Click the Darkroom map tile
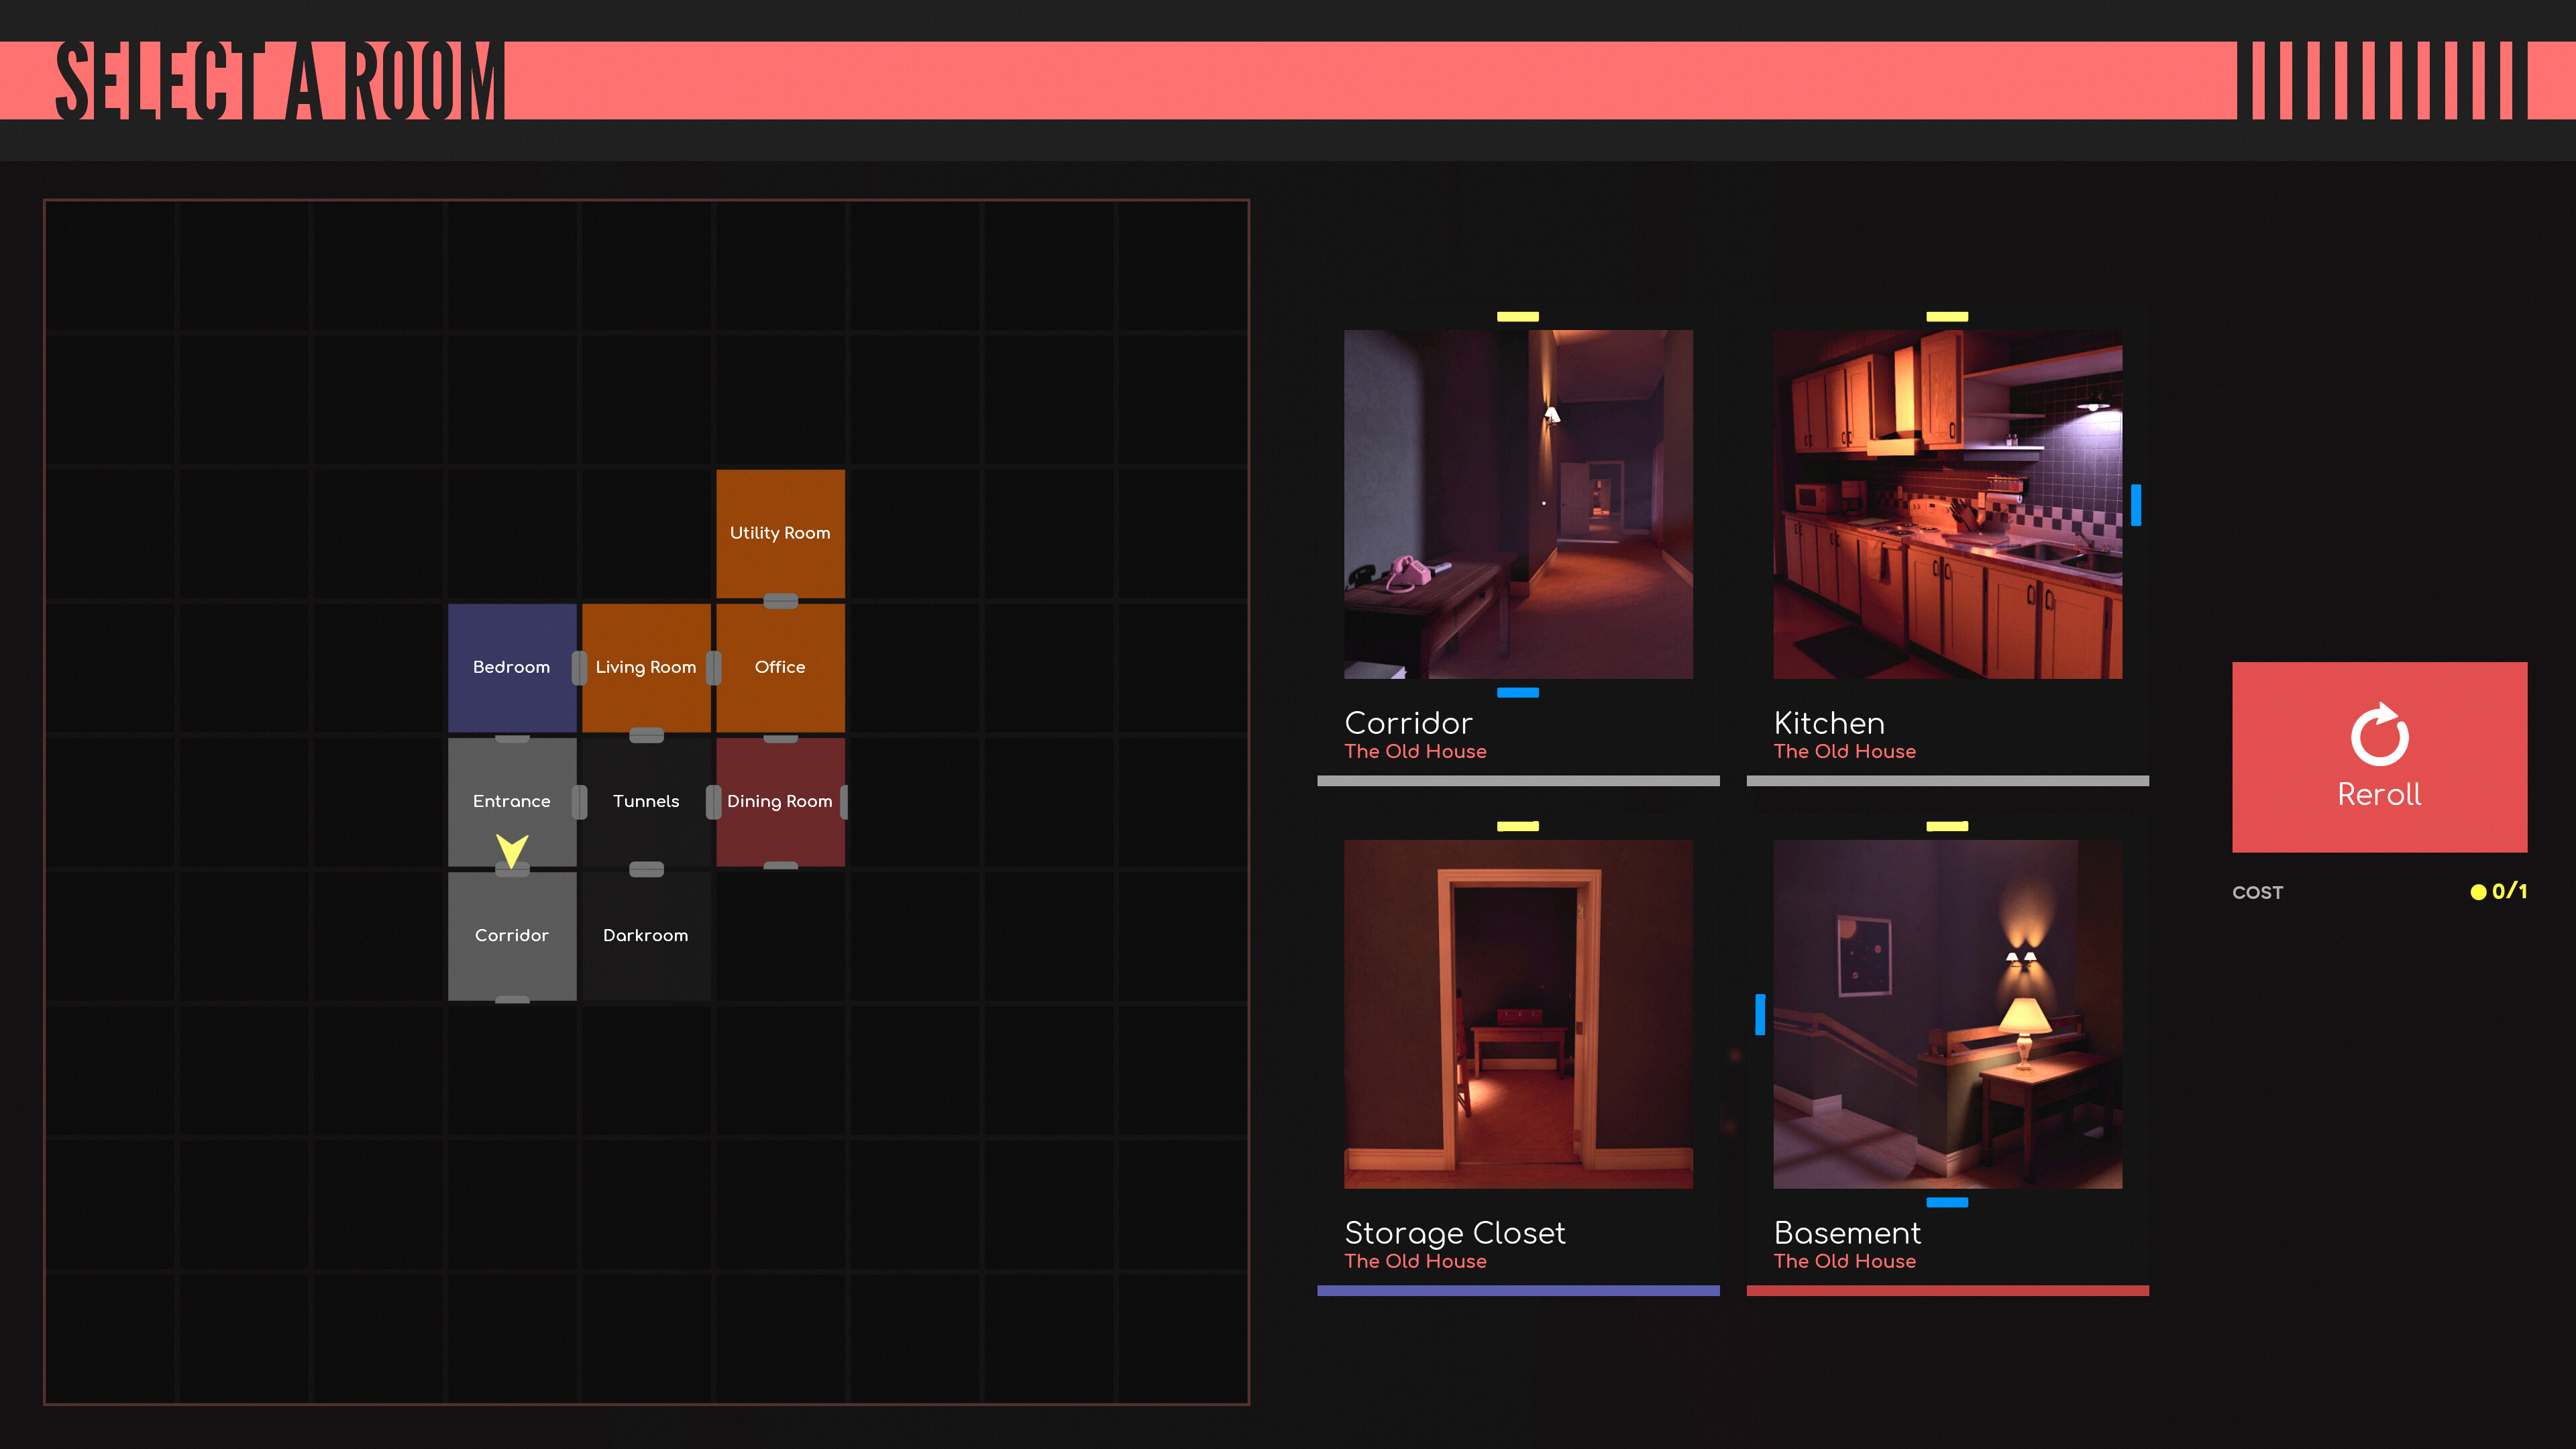 pos(646,935)
